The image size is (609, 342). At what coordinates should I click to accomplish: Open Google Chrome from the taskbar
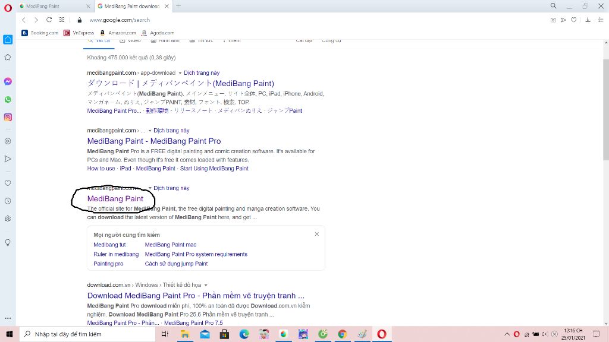click(x=342, y=334)
